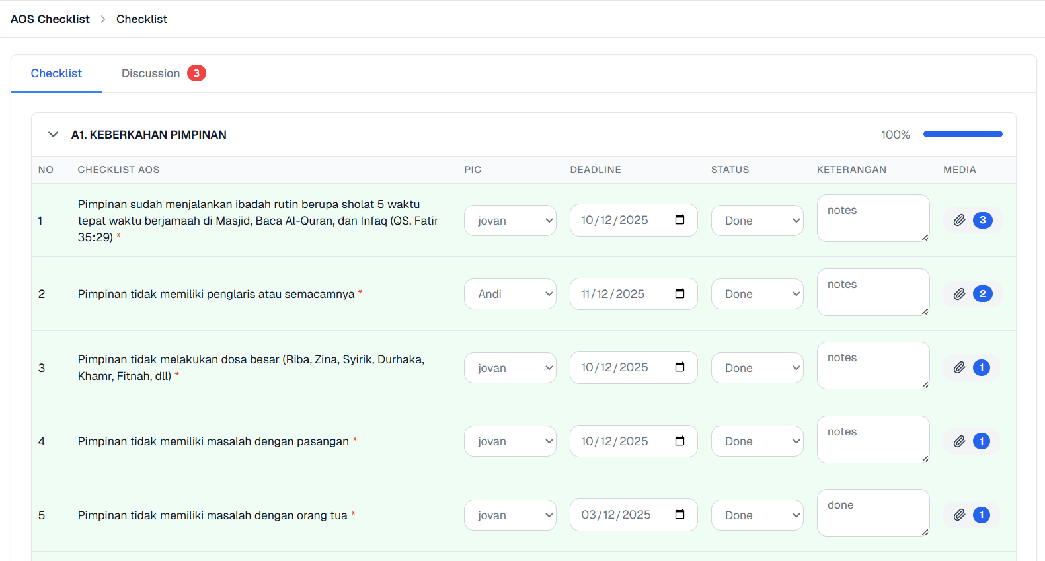This screenshot has width=1045, height=561.
Task: Open date picker for 03/12/2025 deadline
Action: click(679, 515)
